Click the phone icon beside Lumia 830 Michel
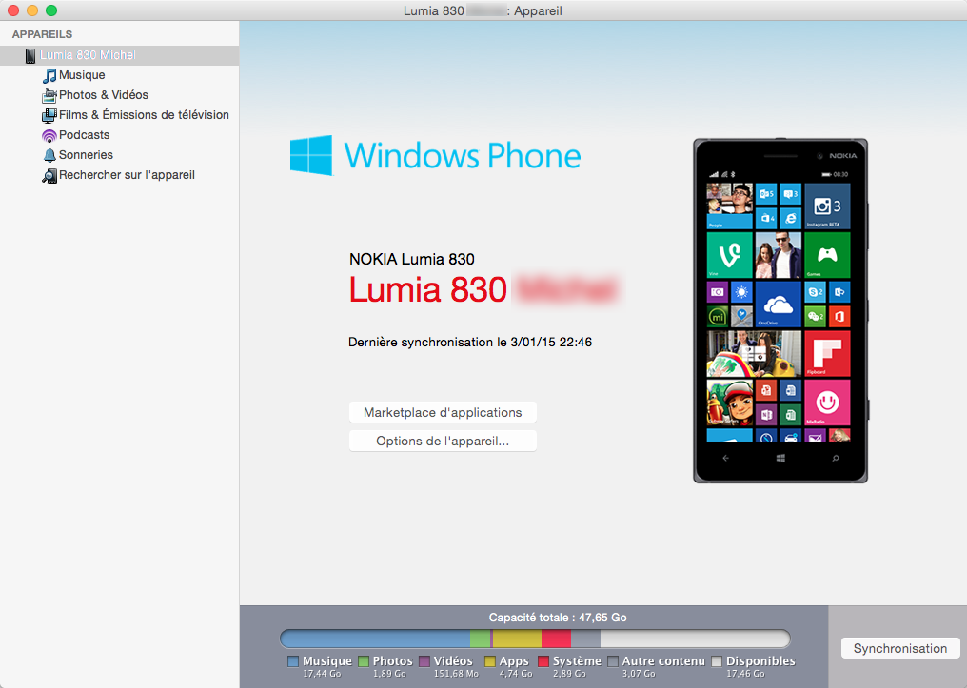 coord(30,55)
